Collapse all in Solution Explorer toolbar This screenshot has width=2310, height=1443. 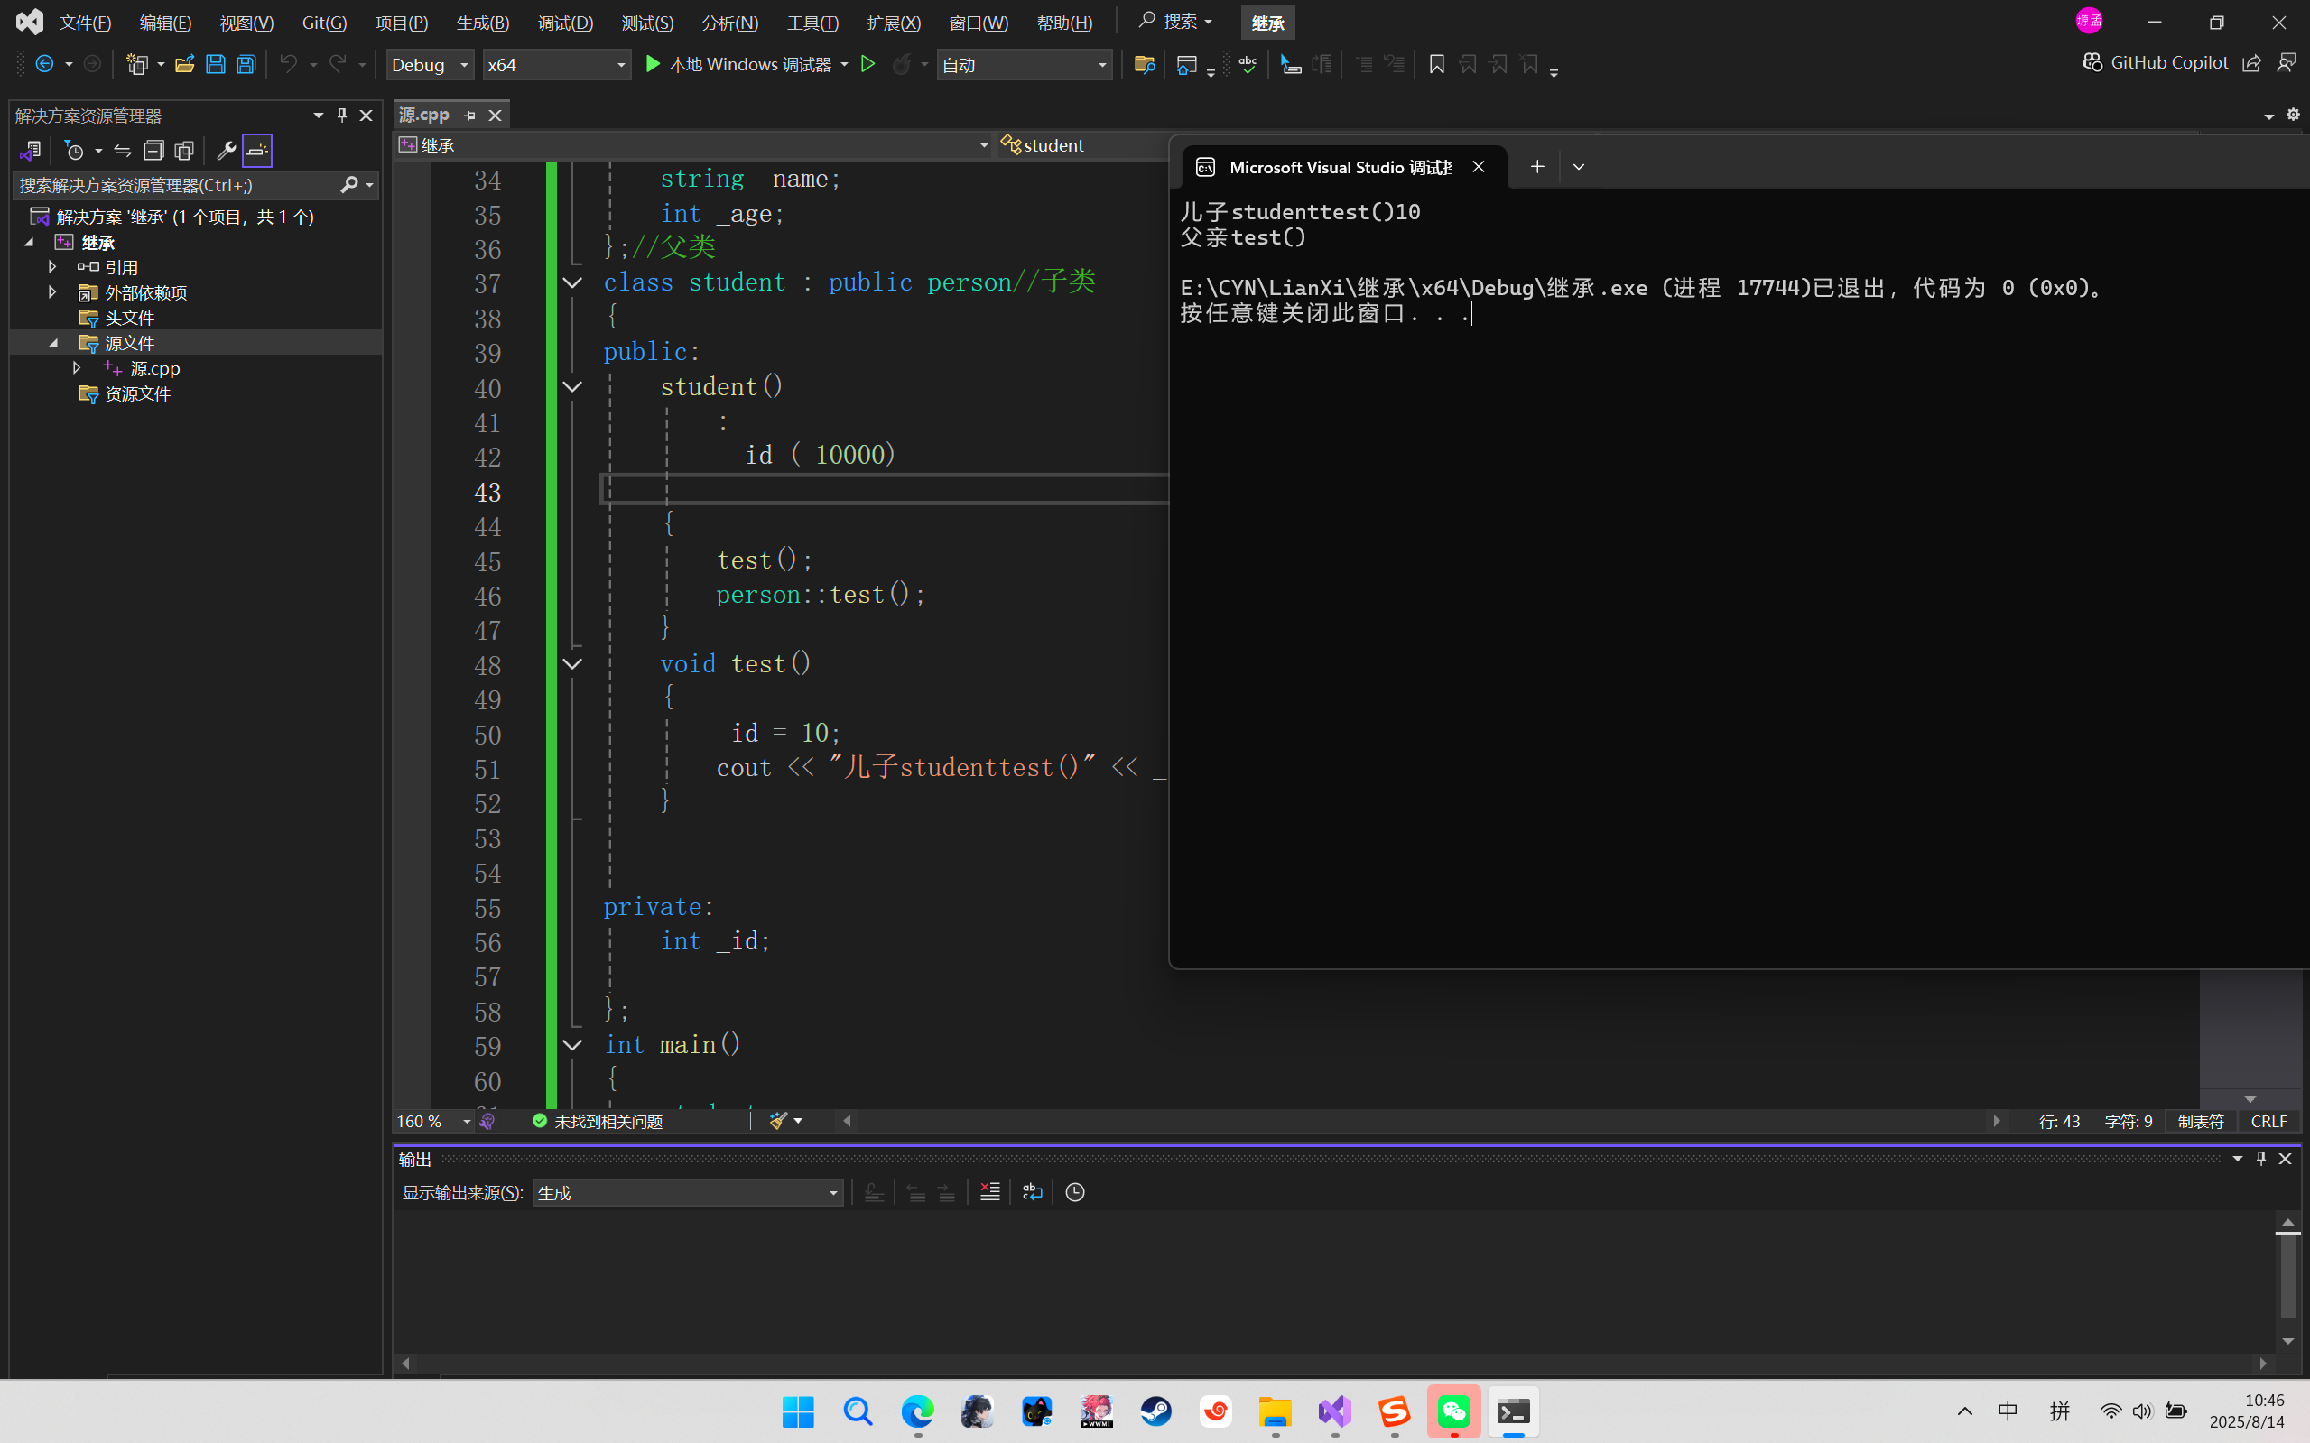[153, 150]
